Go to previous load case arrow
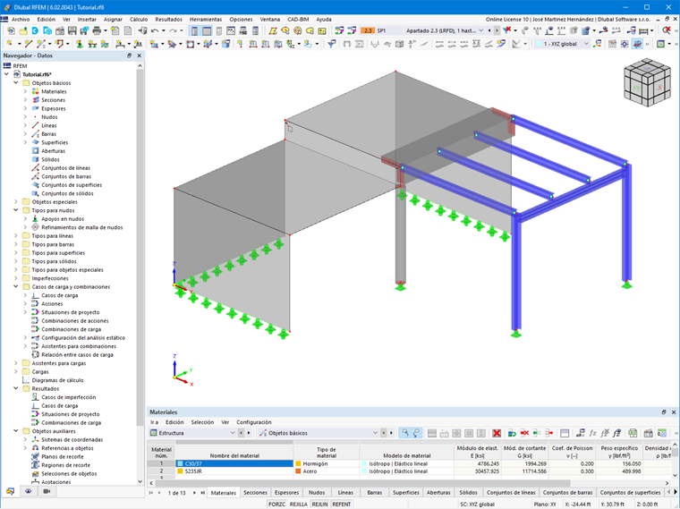The image size is (680, 509). [x=489, y=30]
